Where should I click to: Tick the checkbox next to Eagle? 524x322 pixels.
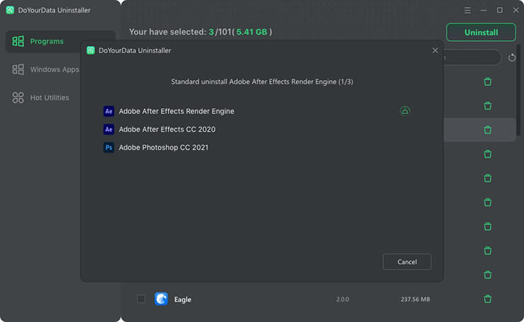141,299
